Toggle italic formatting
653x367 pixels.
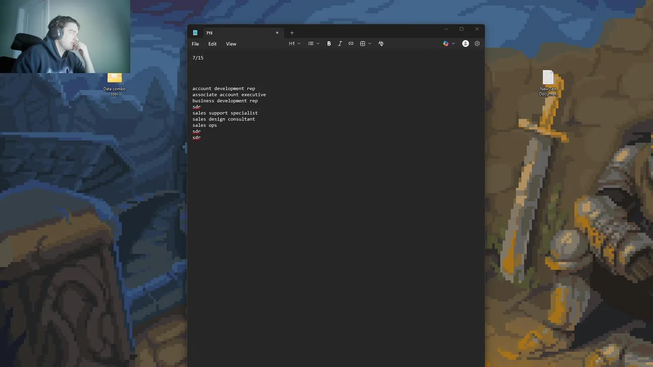pos(340,44)
